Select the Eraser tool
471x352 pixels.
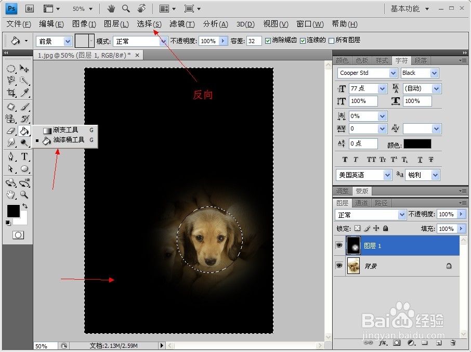pos(11,131)
